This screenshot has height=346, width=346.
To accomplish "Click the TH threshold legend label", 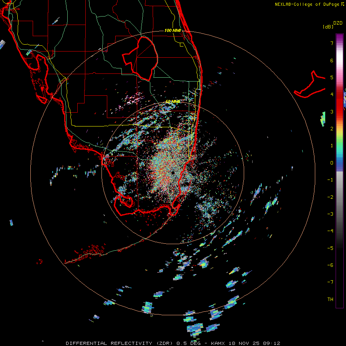I will point(330,299).
